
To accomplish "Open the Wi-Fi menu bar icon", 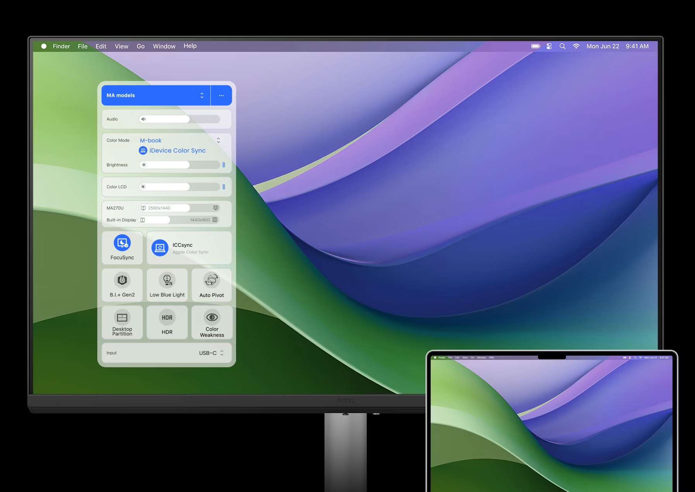I will [x=576, y=46].
